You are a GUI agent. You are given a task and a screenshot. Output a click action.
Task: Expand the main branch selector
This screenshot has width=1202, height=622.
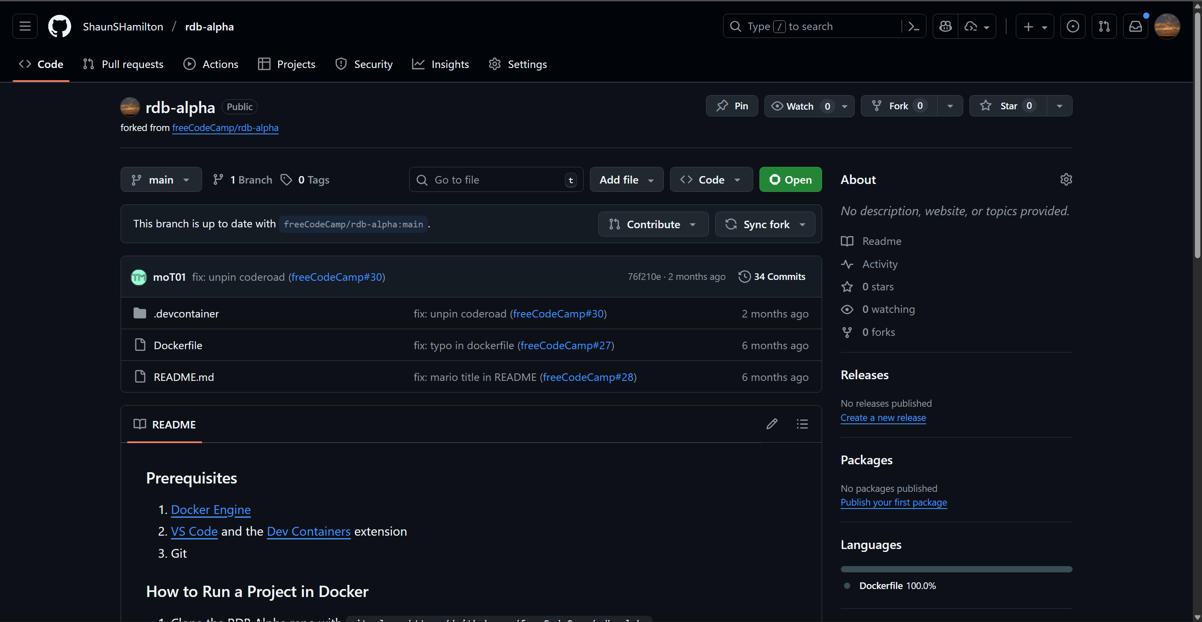click(x=161, y=180)
